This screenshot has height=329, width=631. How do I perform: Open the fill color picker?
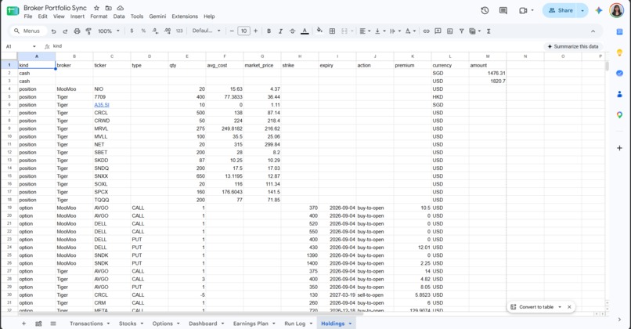[x=319, y=31]
